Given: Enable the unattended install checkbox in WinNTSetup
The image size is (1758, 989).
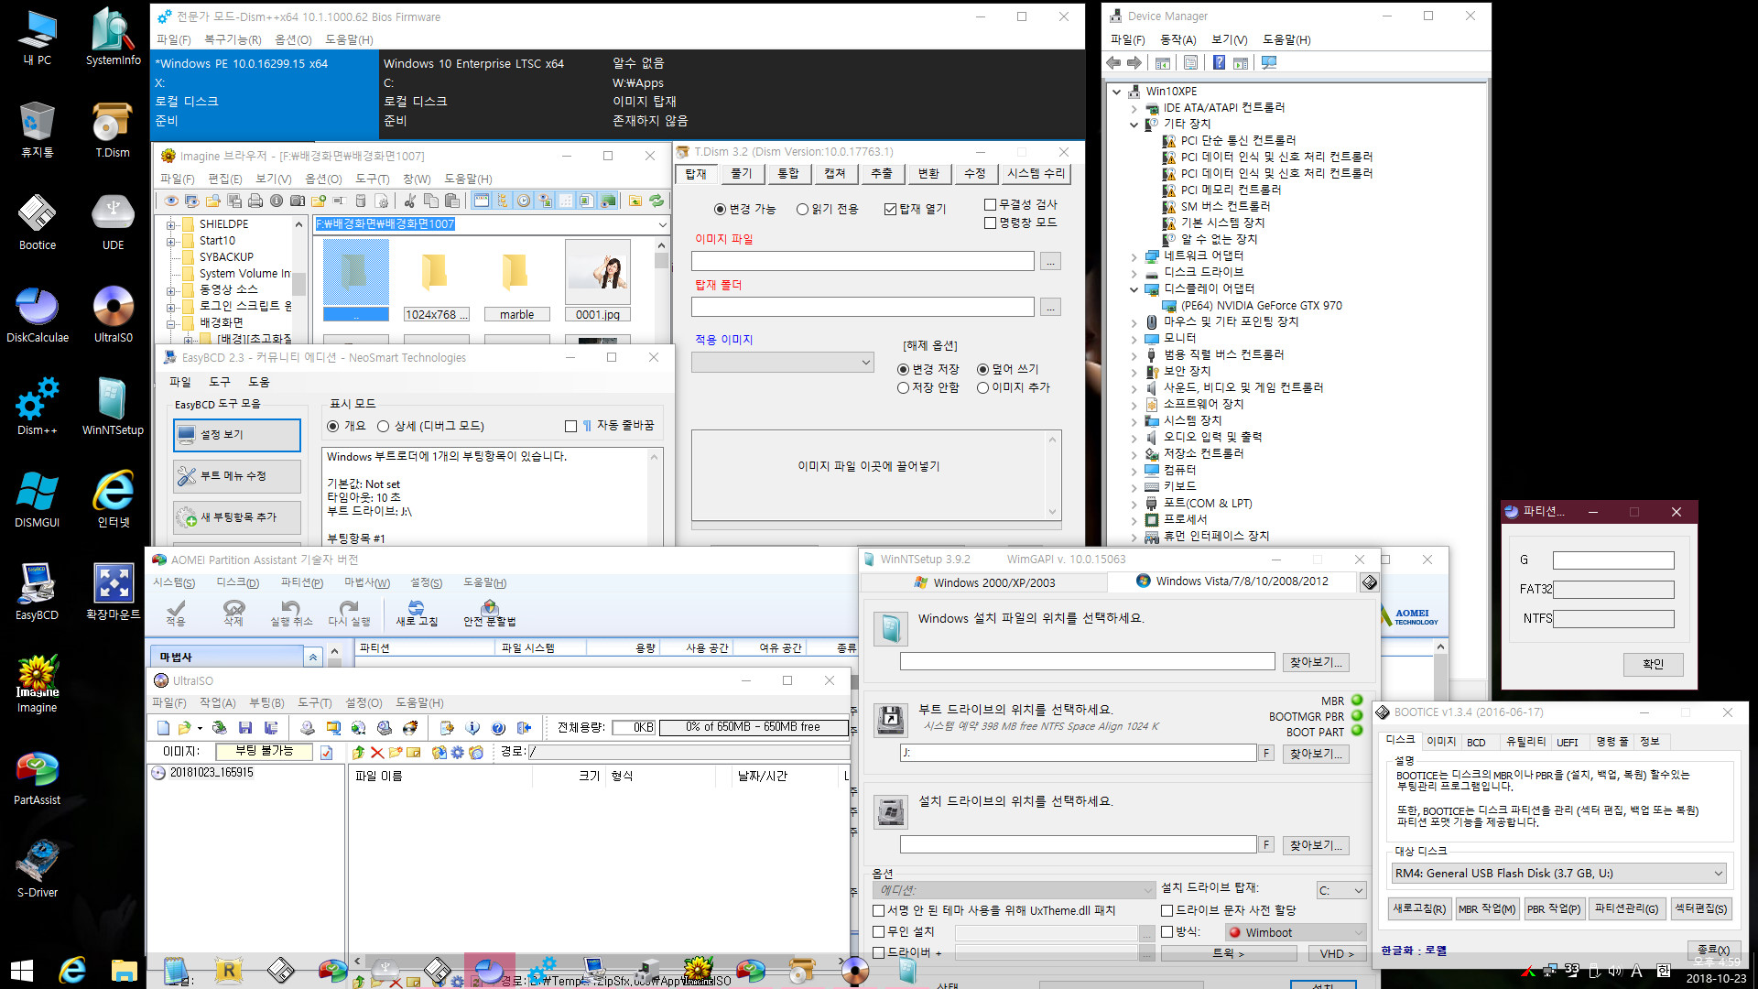Looking at the screenshot, I should (x=879, y=931).
